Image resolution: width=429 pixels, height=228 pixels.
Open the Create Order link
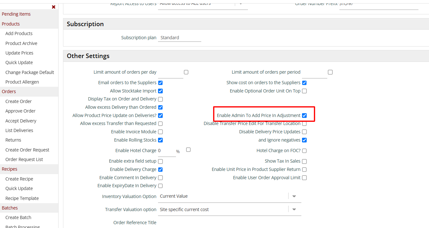[19, 101]
